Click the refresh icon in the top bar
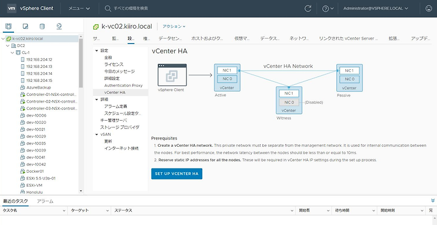Viewport: 437px width, 225px height. coord(308,8)
